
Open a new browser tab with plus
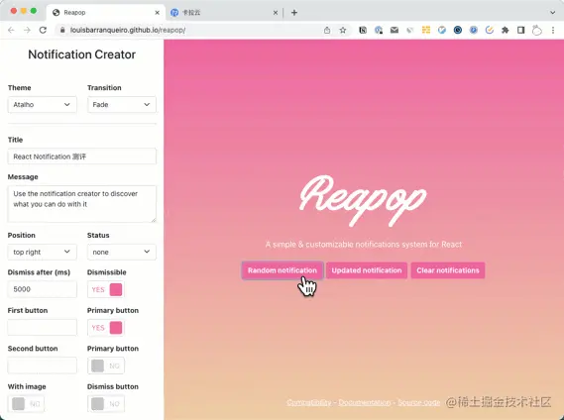294,13
